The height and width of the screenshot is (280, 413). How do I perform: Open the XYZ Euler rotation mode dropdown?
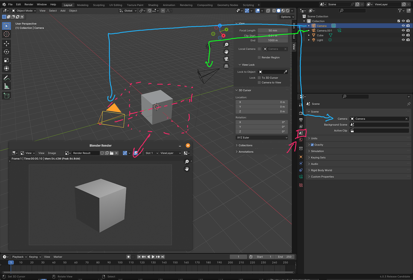[262, 138]
